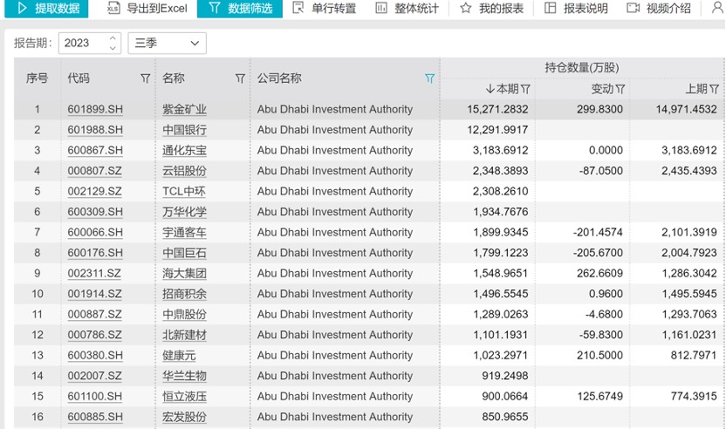Export the table via 导出到Excel
726x429 pixels.
tap(147, 9)
